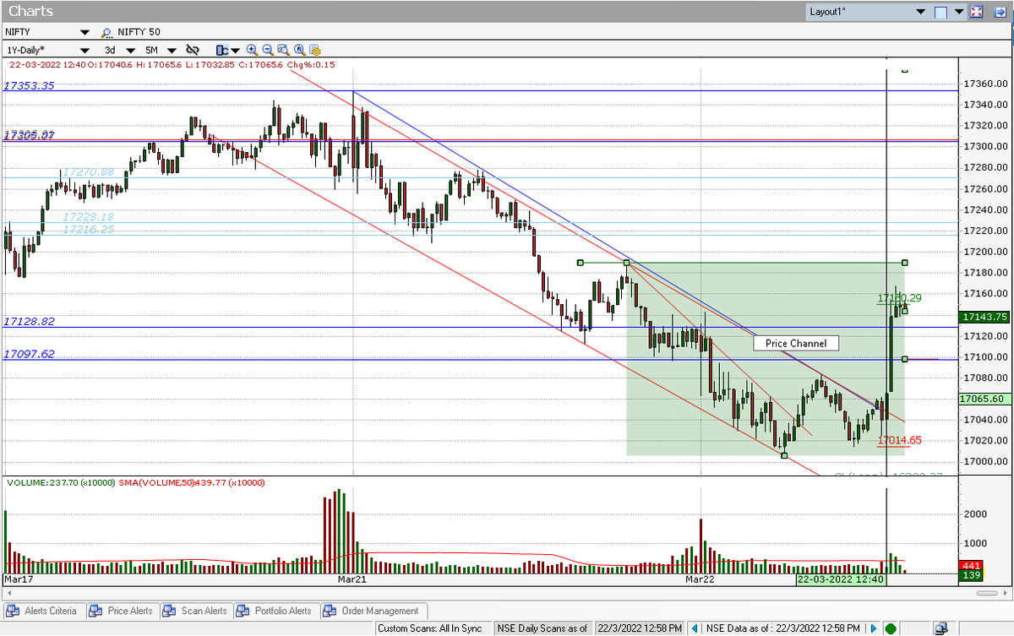The height and width of the screenshot is (636, 1014).
Task: Expand the NIFTY symbol dropdown
Action: (84, 32)
